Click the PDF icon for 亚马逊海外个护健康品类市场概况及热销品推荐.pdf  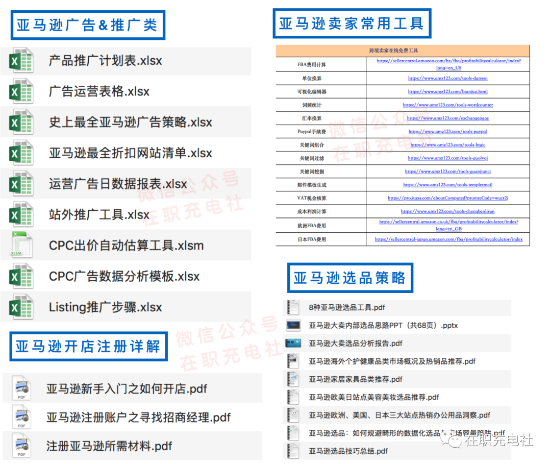[x=293, y=361]
